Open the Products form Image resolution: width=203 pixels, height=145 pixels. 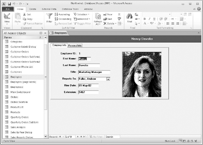pyautogui.click(x=15, y=112)
